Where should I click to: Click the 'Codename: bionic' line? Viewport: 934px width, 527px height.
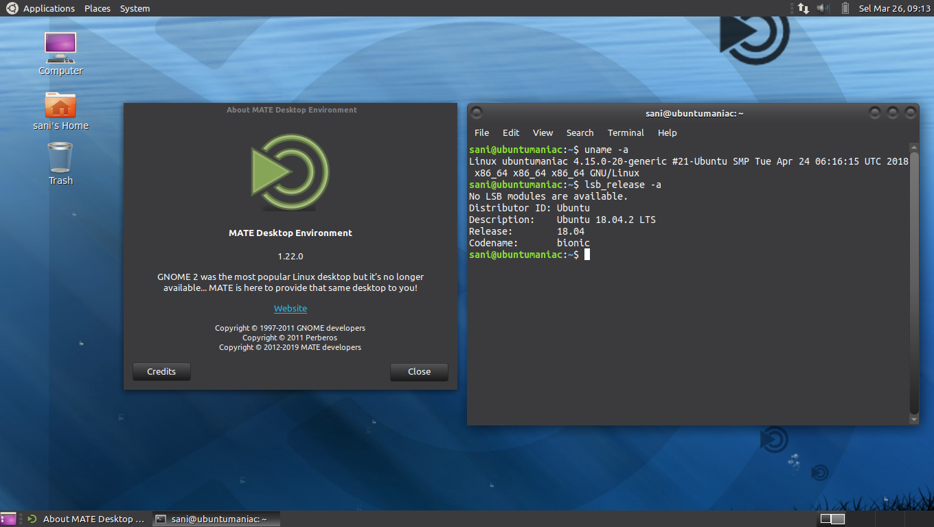(x=529, y=243)
